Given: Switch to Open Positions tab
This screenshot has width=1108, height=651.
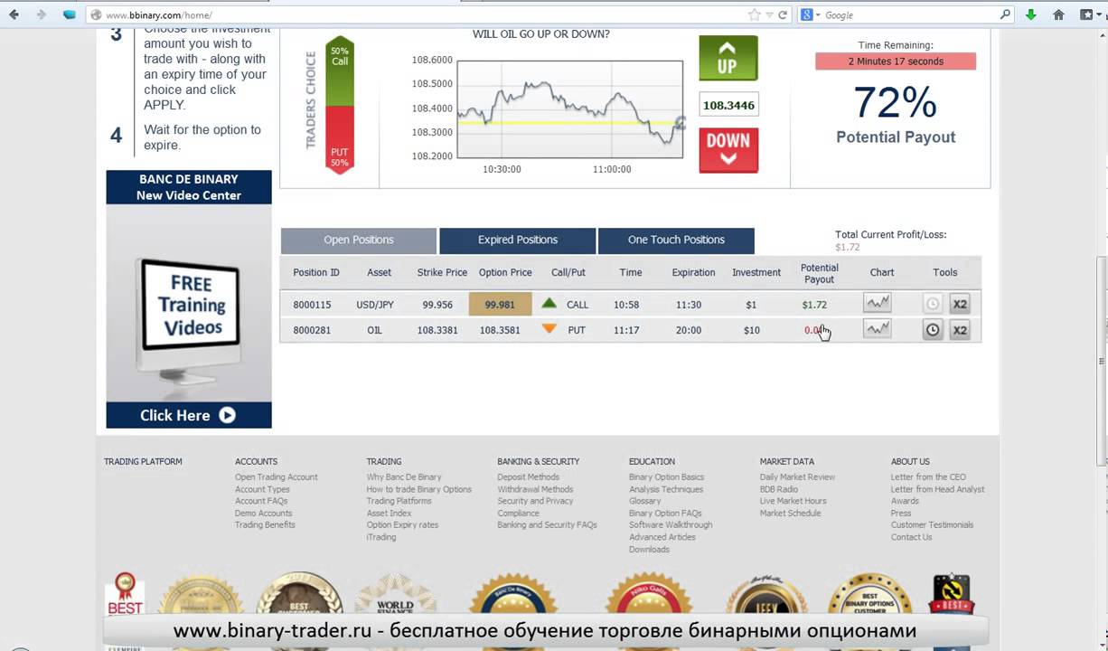Looking at the screenshot, I should 359,241.
